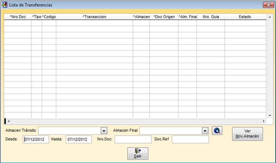
Task: Sort by Codigo column header
Action: tap(49, 17)
